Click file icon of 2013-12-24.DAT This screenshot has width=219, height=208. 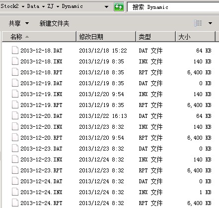[15, 181]
